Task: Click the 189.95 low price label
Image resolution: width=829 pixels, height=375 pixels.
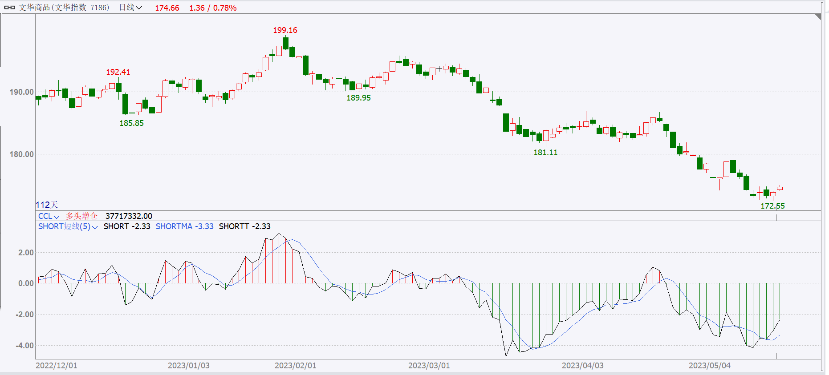Action: click(x=358, y=98)
